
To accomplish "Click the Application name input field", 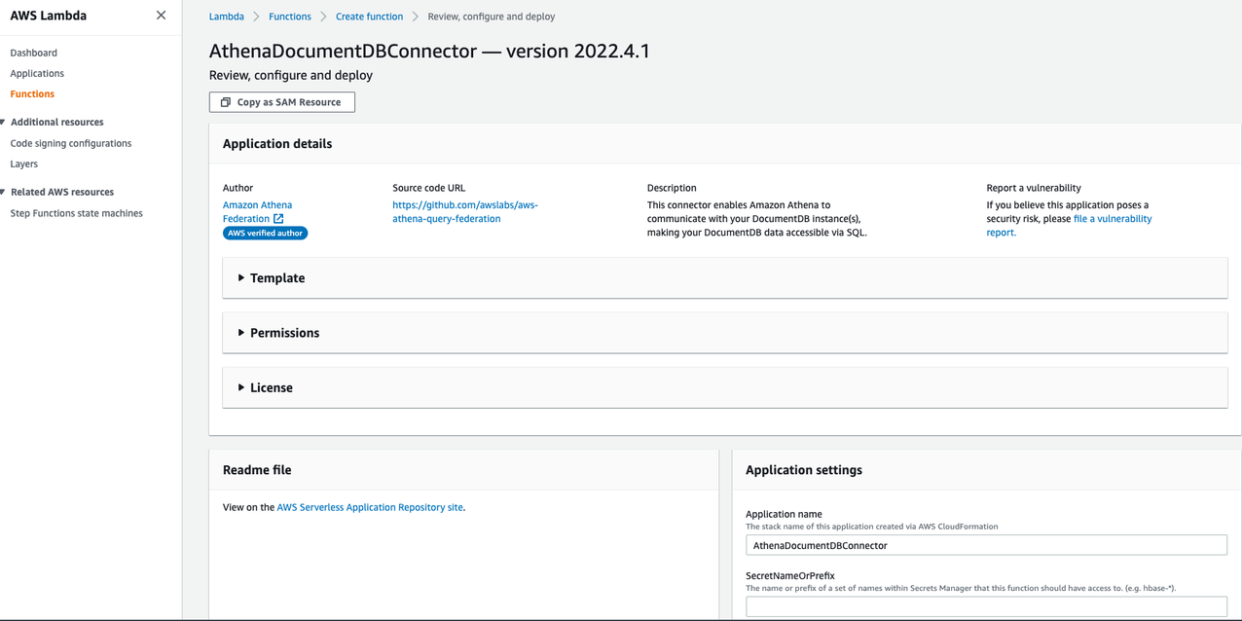I will [x=985, y=545].
